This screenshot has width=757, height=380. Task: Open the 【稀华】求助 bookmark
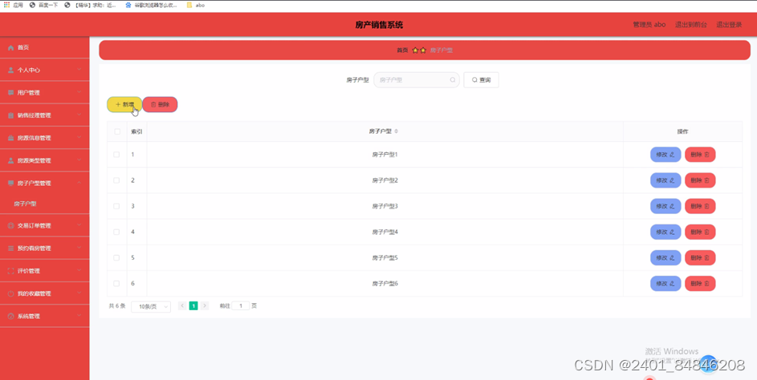(x=90, y=6)
